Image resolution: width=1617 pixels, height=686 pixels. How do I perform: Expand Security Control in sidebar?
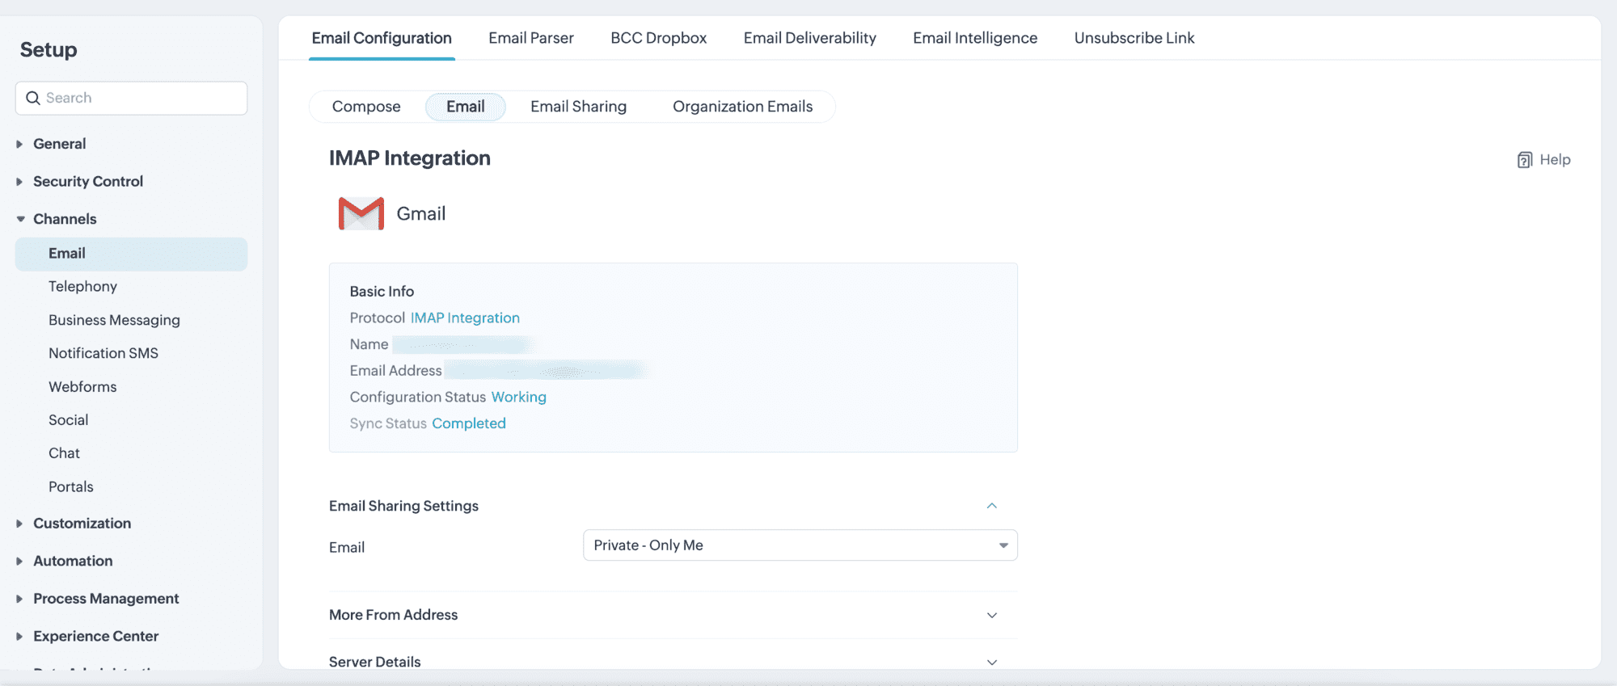[x=19, y=182]
